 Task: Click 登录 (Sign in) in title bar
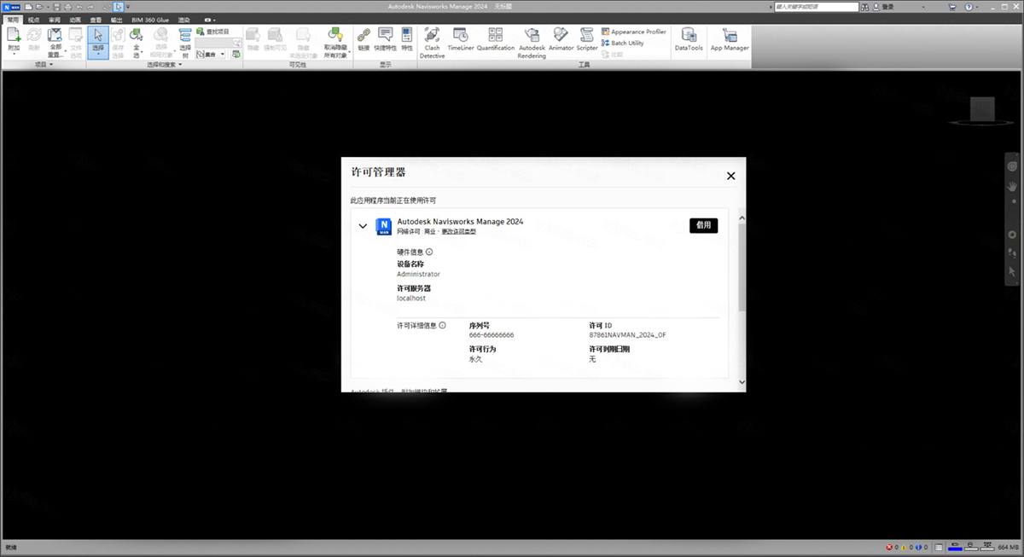[887, 7]
